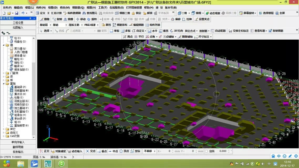Viewport: 299px width, 168px height.
Task: Expand the CAD识别 tree folder
Action: tap(4, 136)
